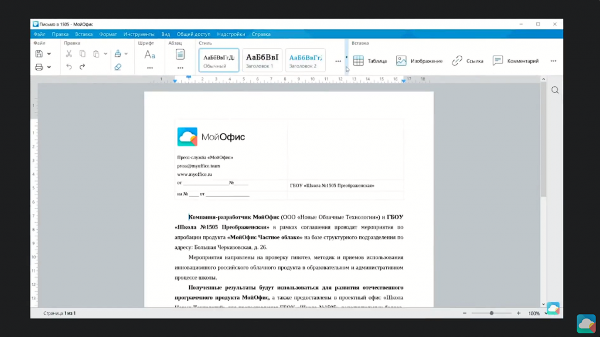Click the Copy icon

[82, 54]
